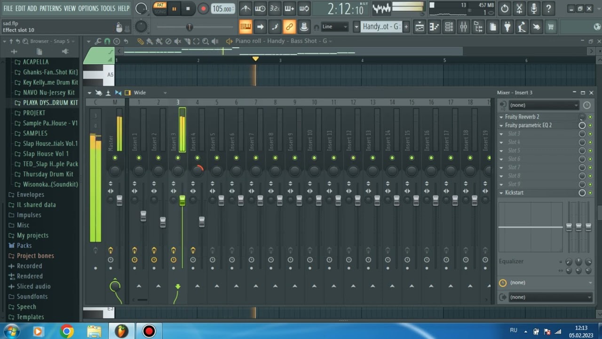602x339 pixels.
Task: Open the TOOLS menu
Action: click(x=108, y=8)
